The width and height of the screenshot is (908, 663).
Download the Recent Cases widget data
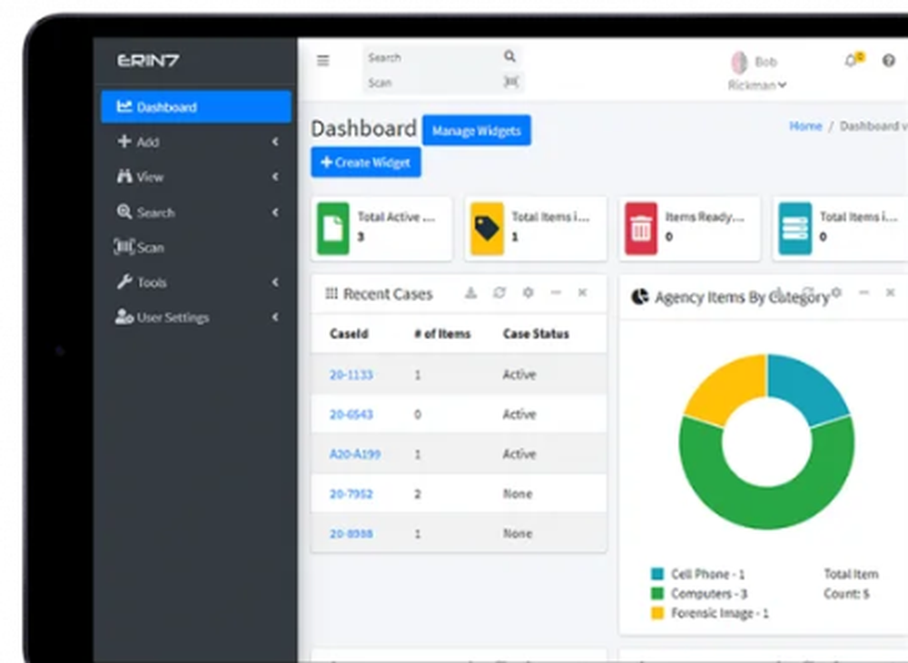tap(470, 293)
